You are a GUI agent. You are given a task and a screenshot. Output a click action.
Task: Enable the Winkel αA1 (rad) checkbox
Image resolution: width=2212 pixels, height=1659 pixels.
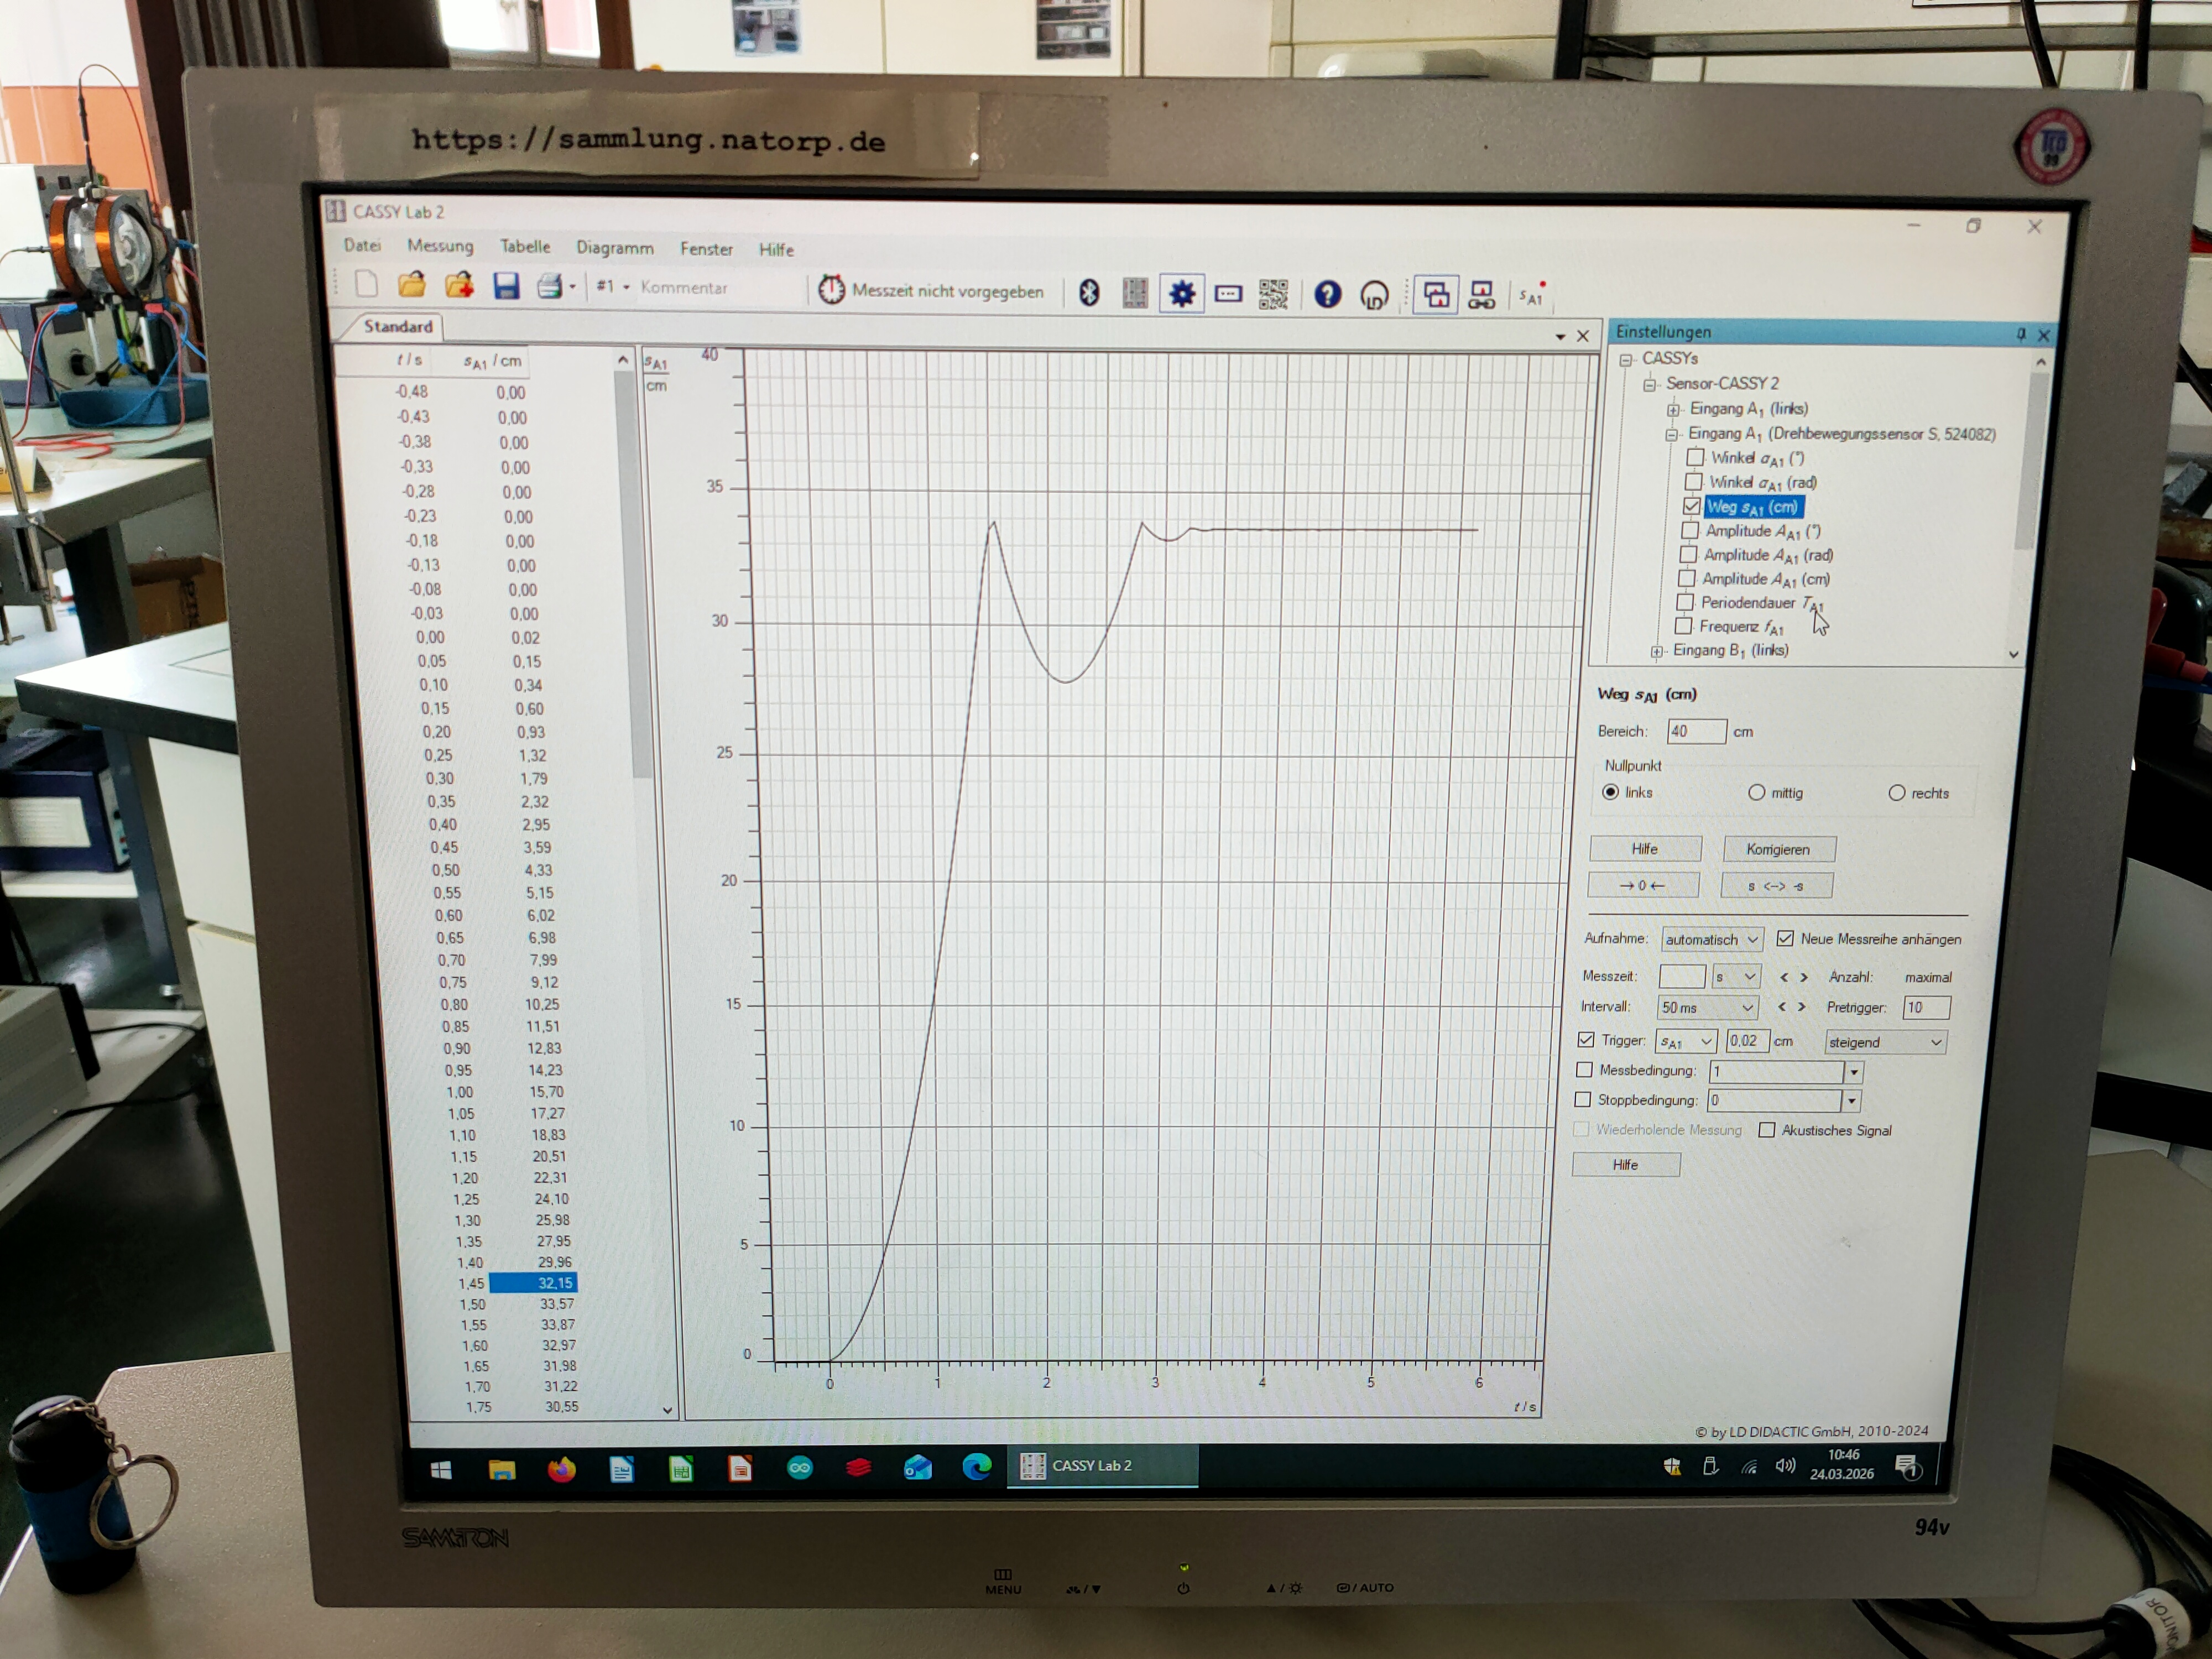click(1693, 482)
